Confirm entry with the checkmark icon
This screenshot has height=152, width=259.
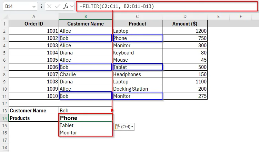(x=58, y=6)
